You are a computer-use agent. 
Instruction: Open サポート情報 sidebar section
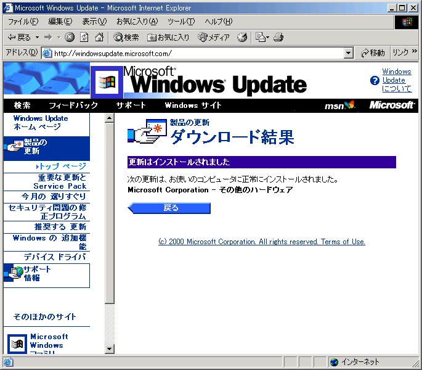47,276
